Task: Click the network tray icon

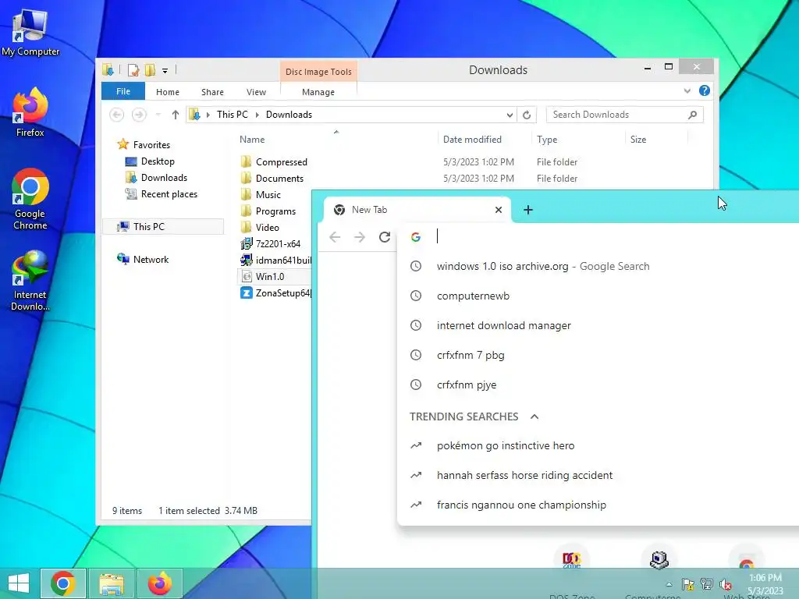Action: 707,584
